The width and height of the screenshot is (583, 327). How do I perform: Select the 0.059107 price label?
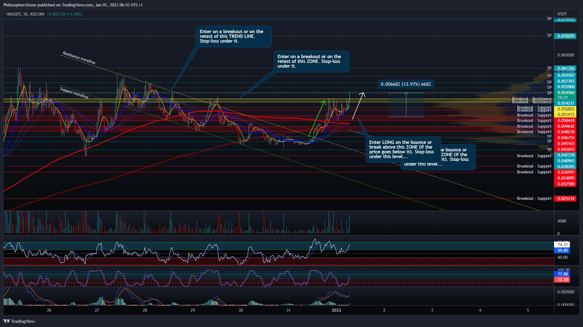coord(565,75)
